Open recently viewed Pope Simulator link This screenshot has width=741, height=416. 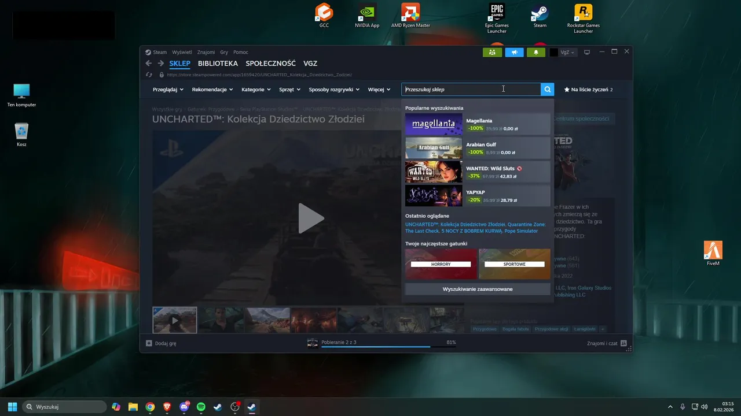tap(521, 231)
